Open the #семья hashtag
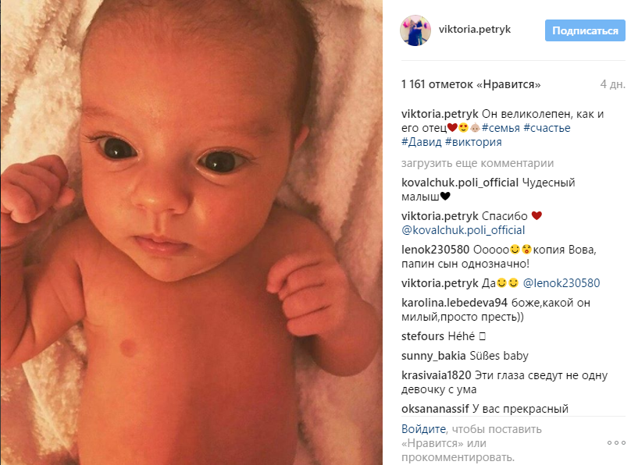The width and height of the screenshot is (631, 465). (501, 128)
